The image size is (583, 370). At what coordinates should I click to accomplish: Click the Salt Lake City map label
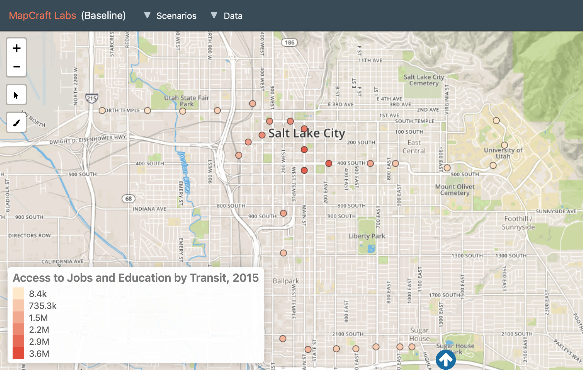click(307, 133)
